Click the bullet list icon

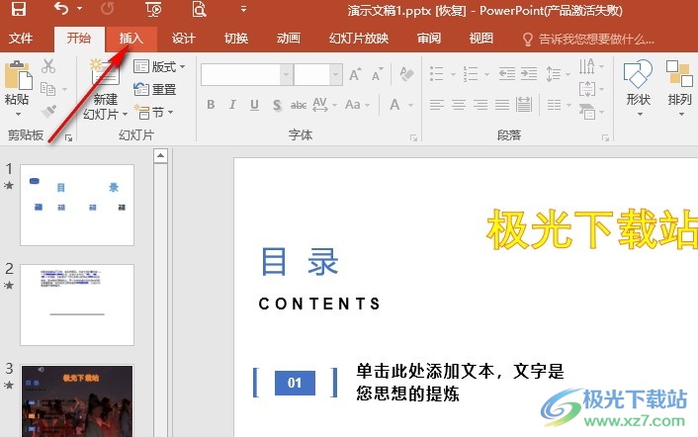(x=437, y=74)
